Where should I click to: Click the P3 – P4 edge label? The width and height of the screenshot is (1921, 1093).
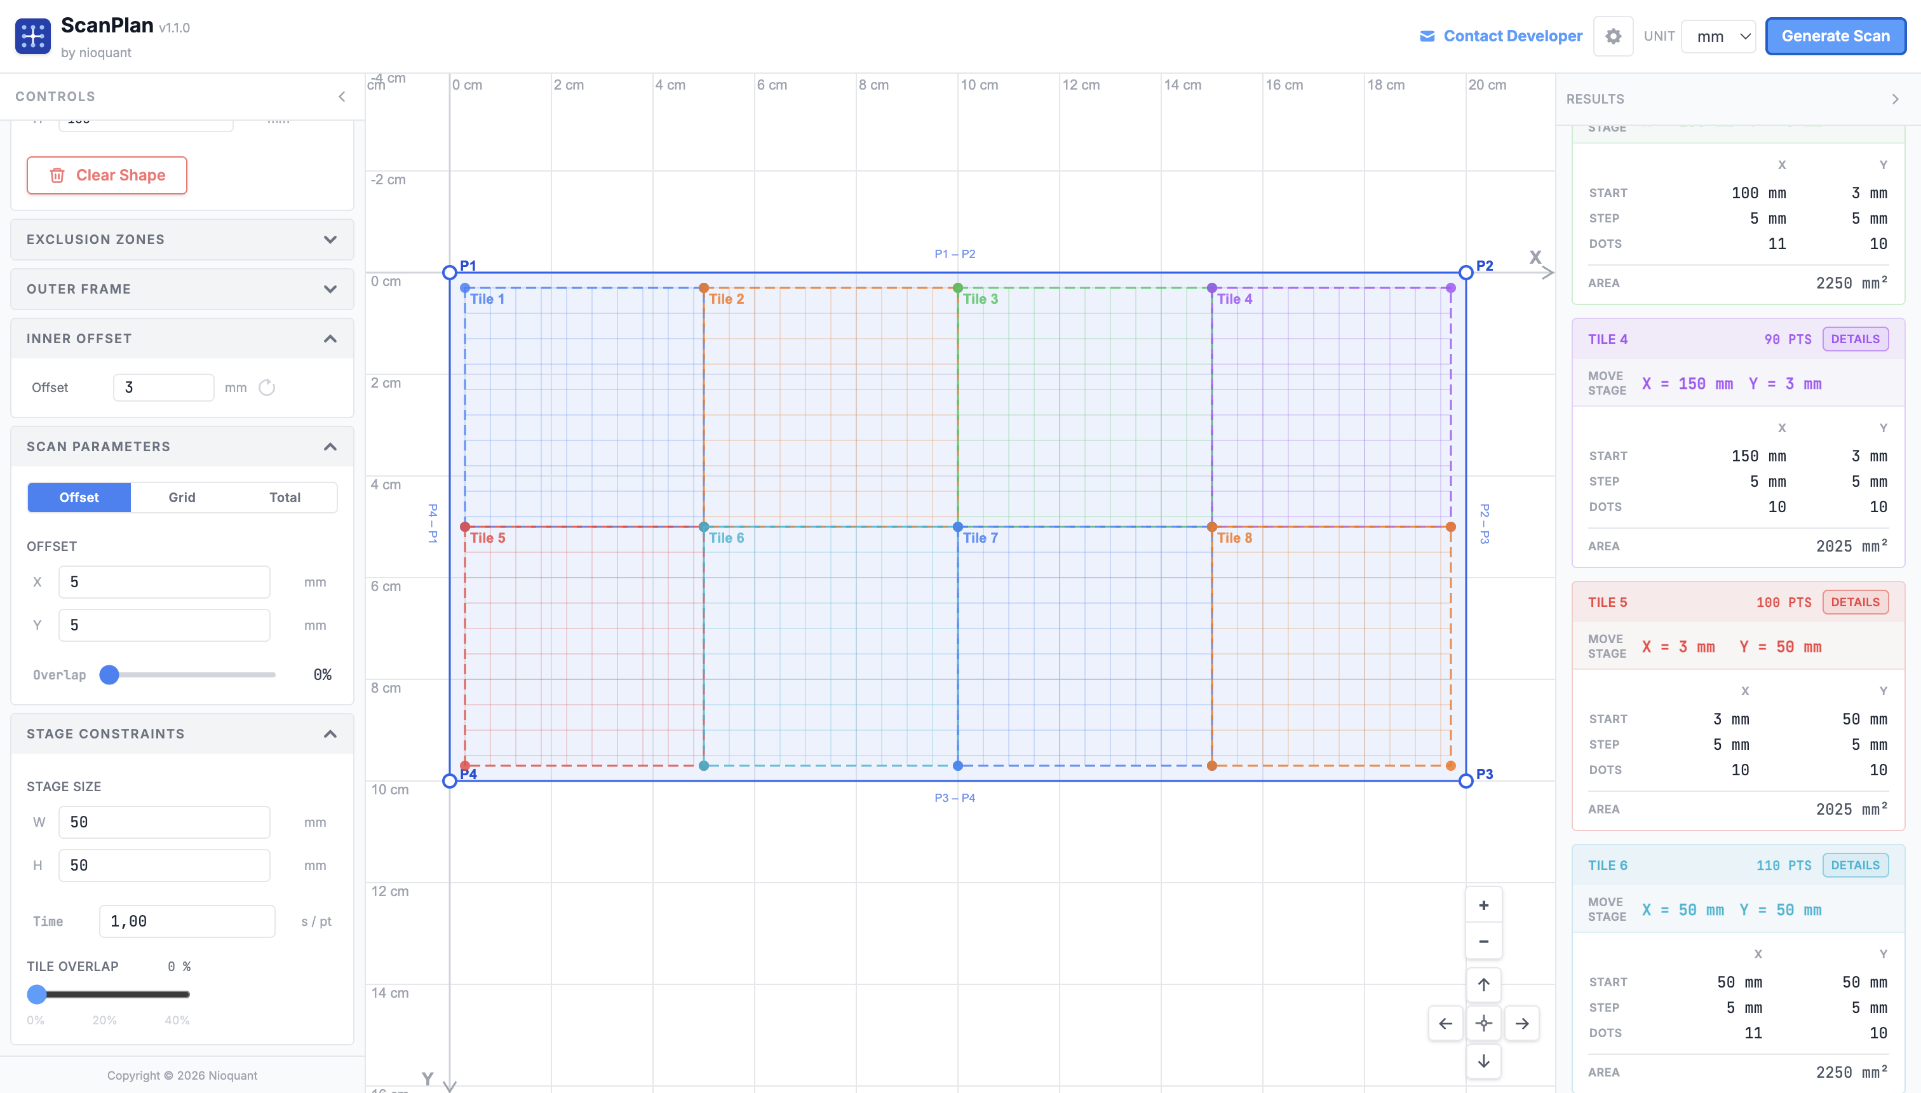pyautogui.click(x=955, y=798)
